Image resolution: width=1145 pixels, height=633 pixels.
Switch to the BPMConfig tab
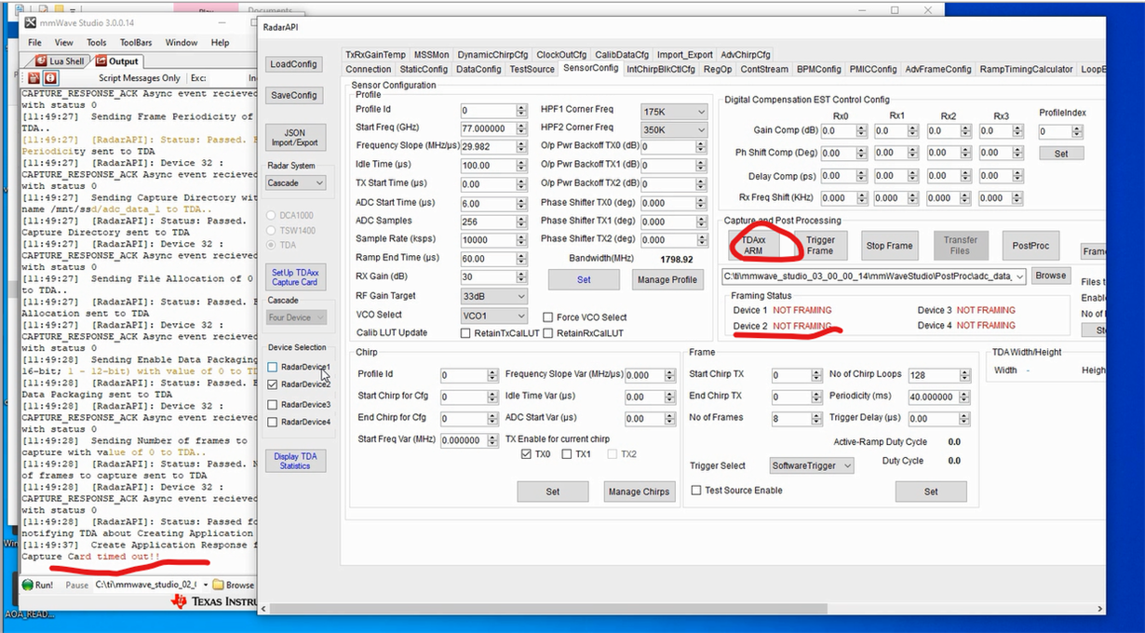coord(819,69)
